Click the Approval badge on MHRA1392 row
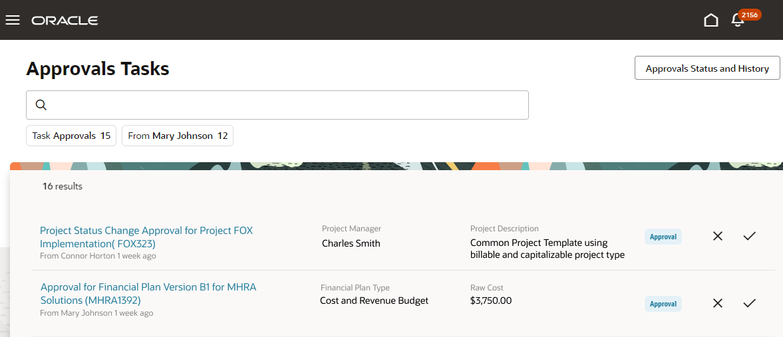This screenshot has height=337, width=783. pos(663,304)
